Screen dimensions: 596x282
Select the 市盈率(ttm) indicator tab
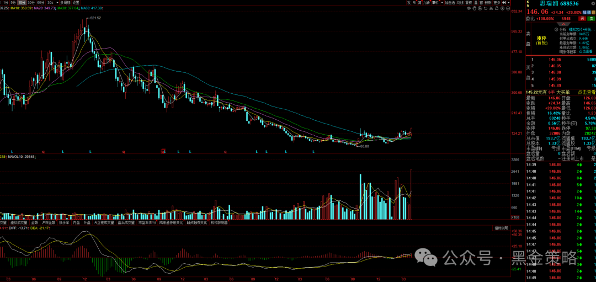coord(147,223)
